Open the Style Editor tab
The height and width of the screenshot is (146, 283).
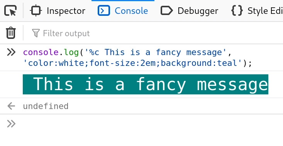click(257, 11)
